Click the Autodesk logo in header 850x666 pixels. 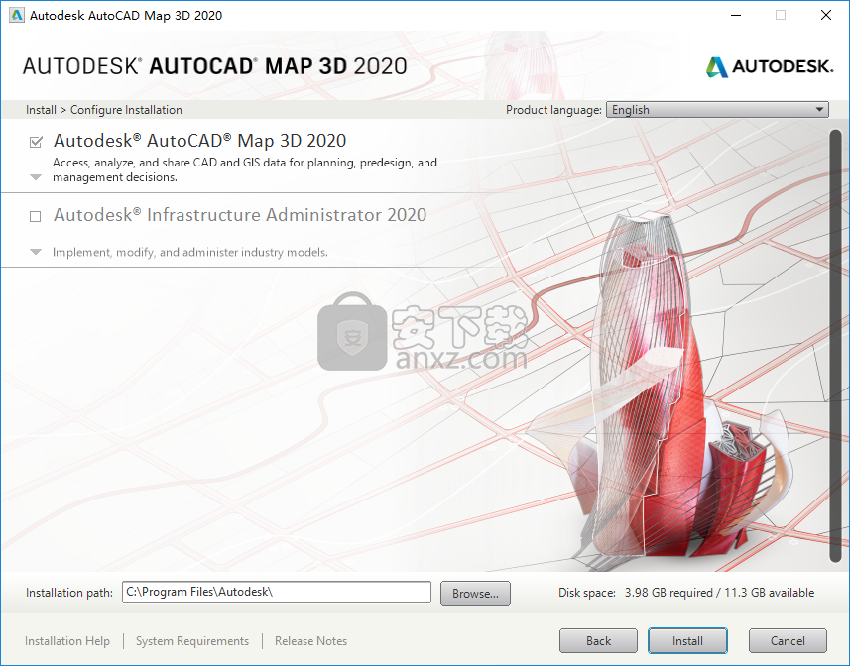[770, 66]
